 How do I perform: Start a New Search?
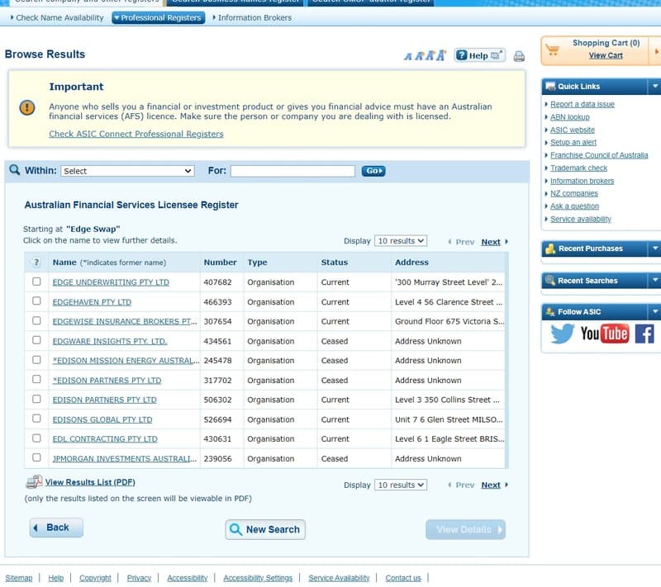(265, 529)
